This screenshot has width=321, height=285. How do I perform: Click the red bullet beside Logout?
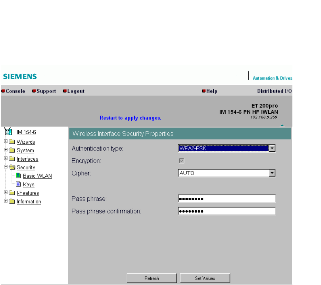[x=65, y=91]
